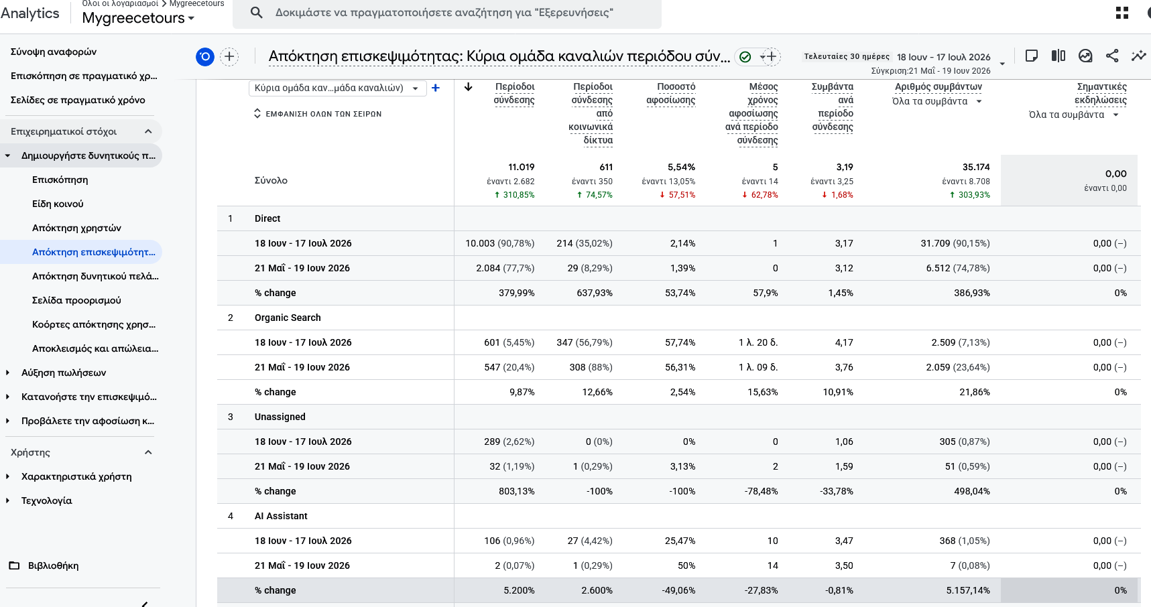The height and width of the screenshot is (607, 1151).
Task: Open the Insights icon in toolbar
Action: tap(1085, 56)
